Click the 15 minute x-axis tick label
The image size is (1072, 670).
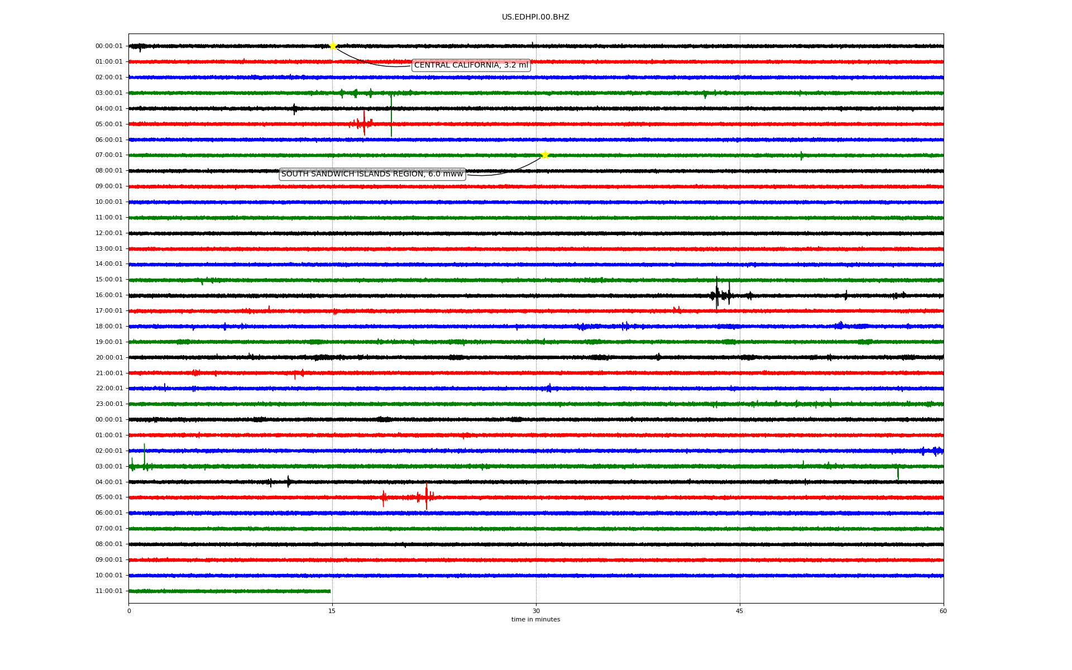(x=332, y=611)
